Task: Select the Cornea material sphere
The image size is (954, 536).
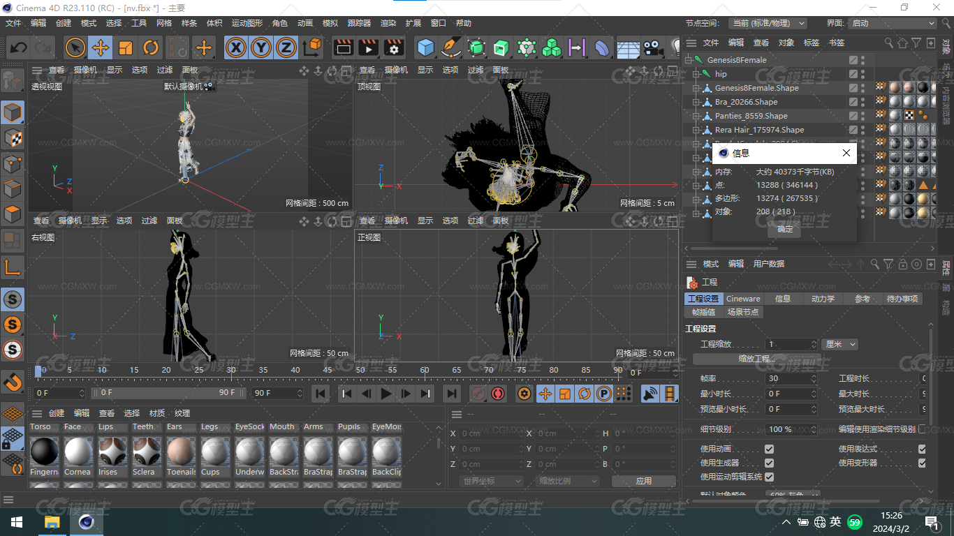Action: [x=78, y=452]
